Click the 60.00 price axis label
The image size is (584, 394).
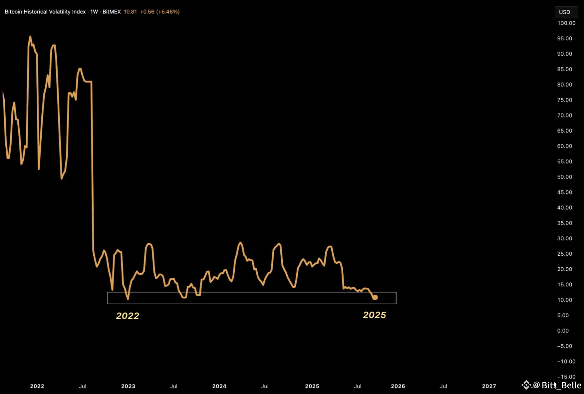click(565, 146)
